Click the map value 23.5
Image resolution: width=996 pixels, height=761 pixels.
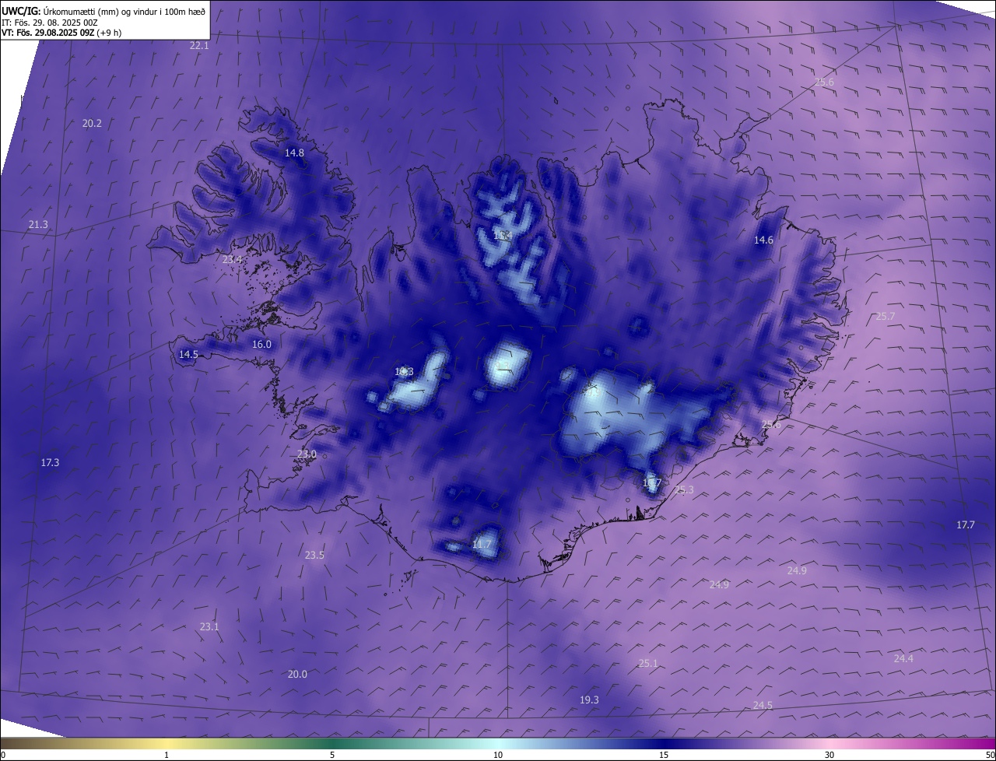314,555
